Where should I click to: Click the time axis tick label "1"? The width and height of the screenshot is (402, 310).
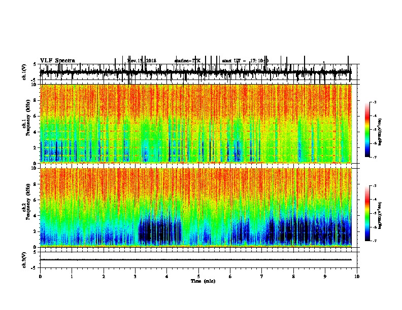72,277
